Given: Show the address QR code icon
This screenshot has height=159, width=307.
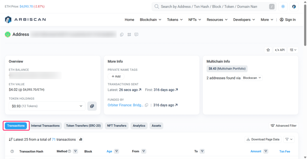Looking at the screenshot, I should [x=129, y=35].
